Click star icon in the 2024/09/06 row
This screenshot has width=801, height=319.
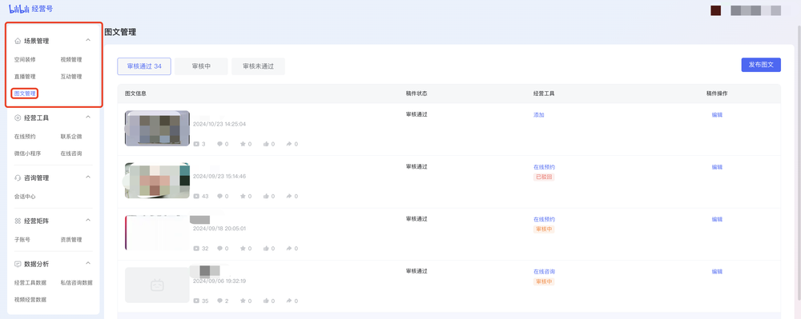pyautogui.click(x=243, y=301)
